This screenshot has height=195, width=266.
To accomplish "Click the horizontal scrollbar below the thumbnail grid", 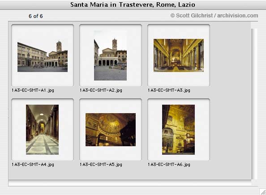I will pos(130,183).
